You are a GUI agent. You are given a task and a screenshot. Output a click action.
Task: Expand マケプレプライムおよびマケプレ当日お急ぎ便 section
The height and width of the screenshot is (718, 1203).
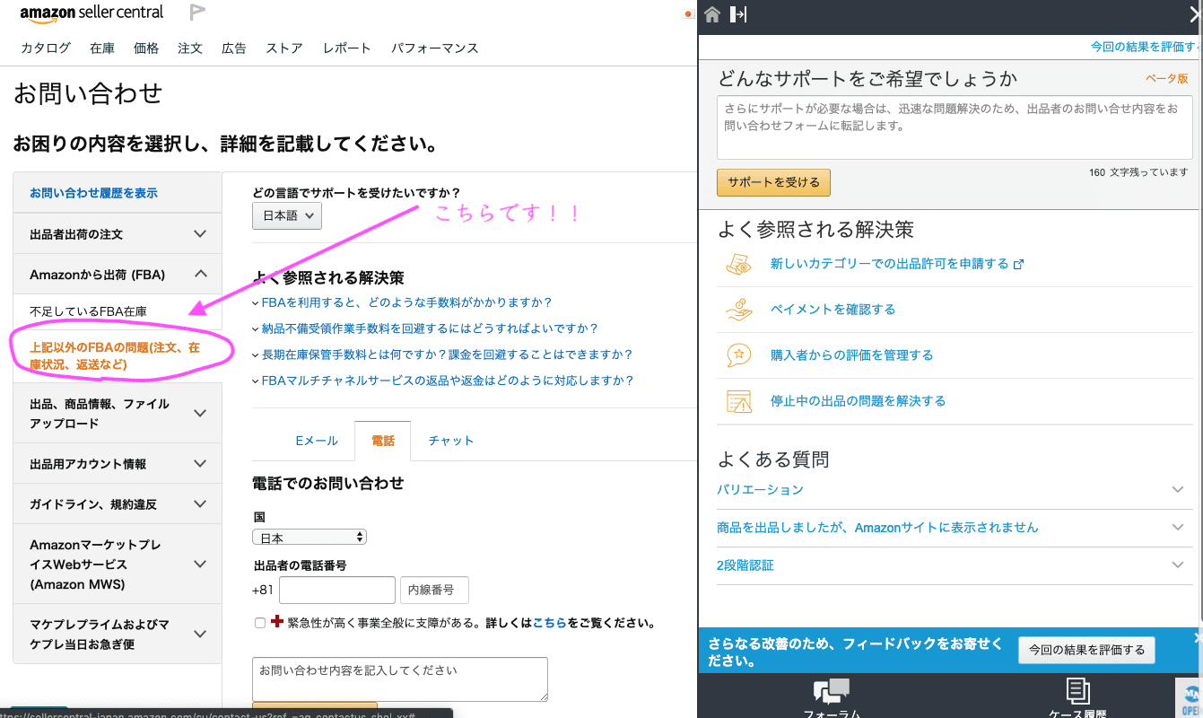click(x=118, y=634)
